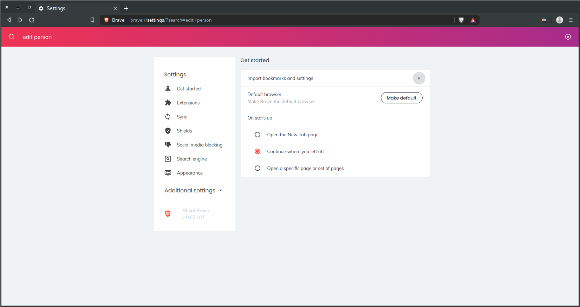Go forward with the forward arrow
This screenshot has width=580, height=307.
20,20
